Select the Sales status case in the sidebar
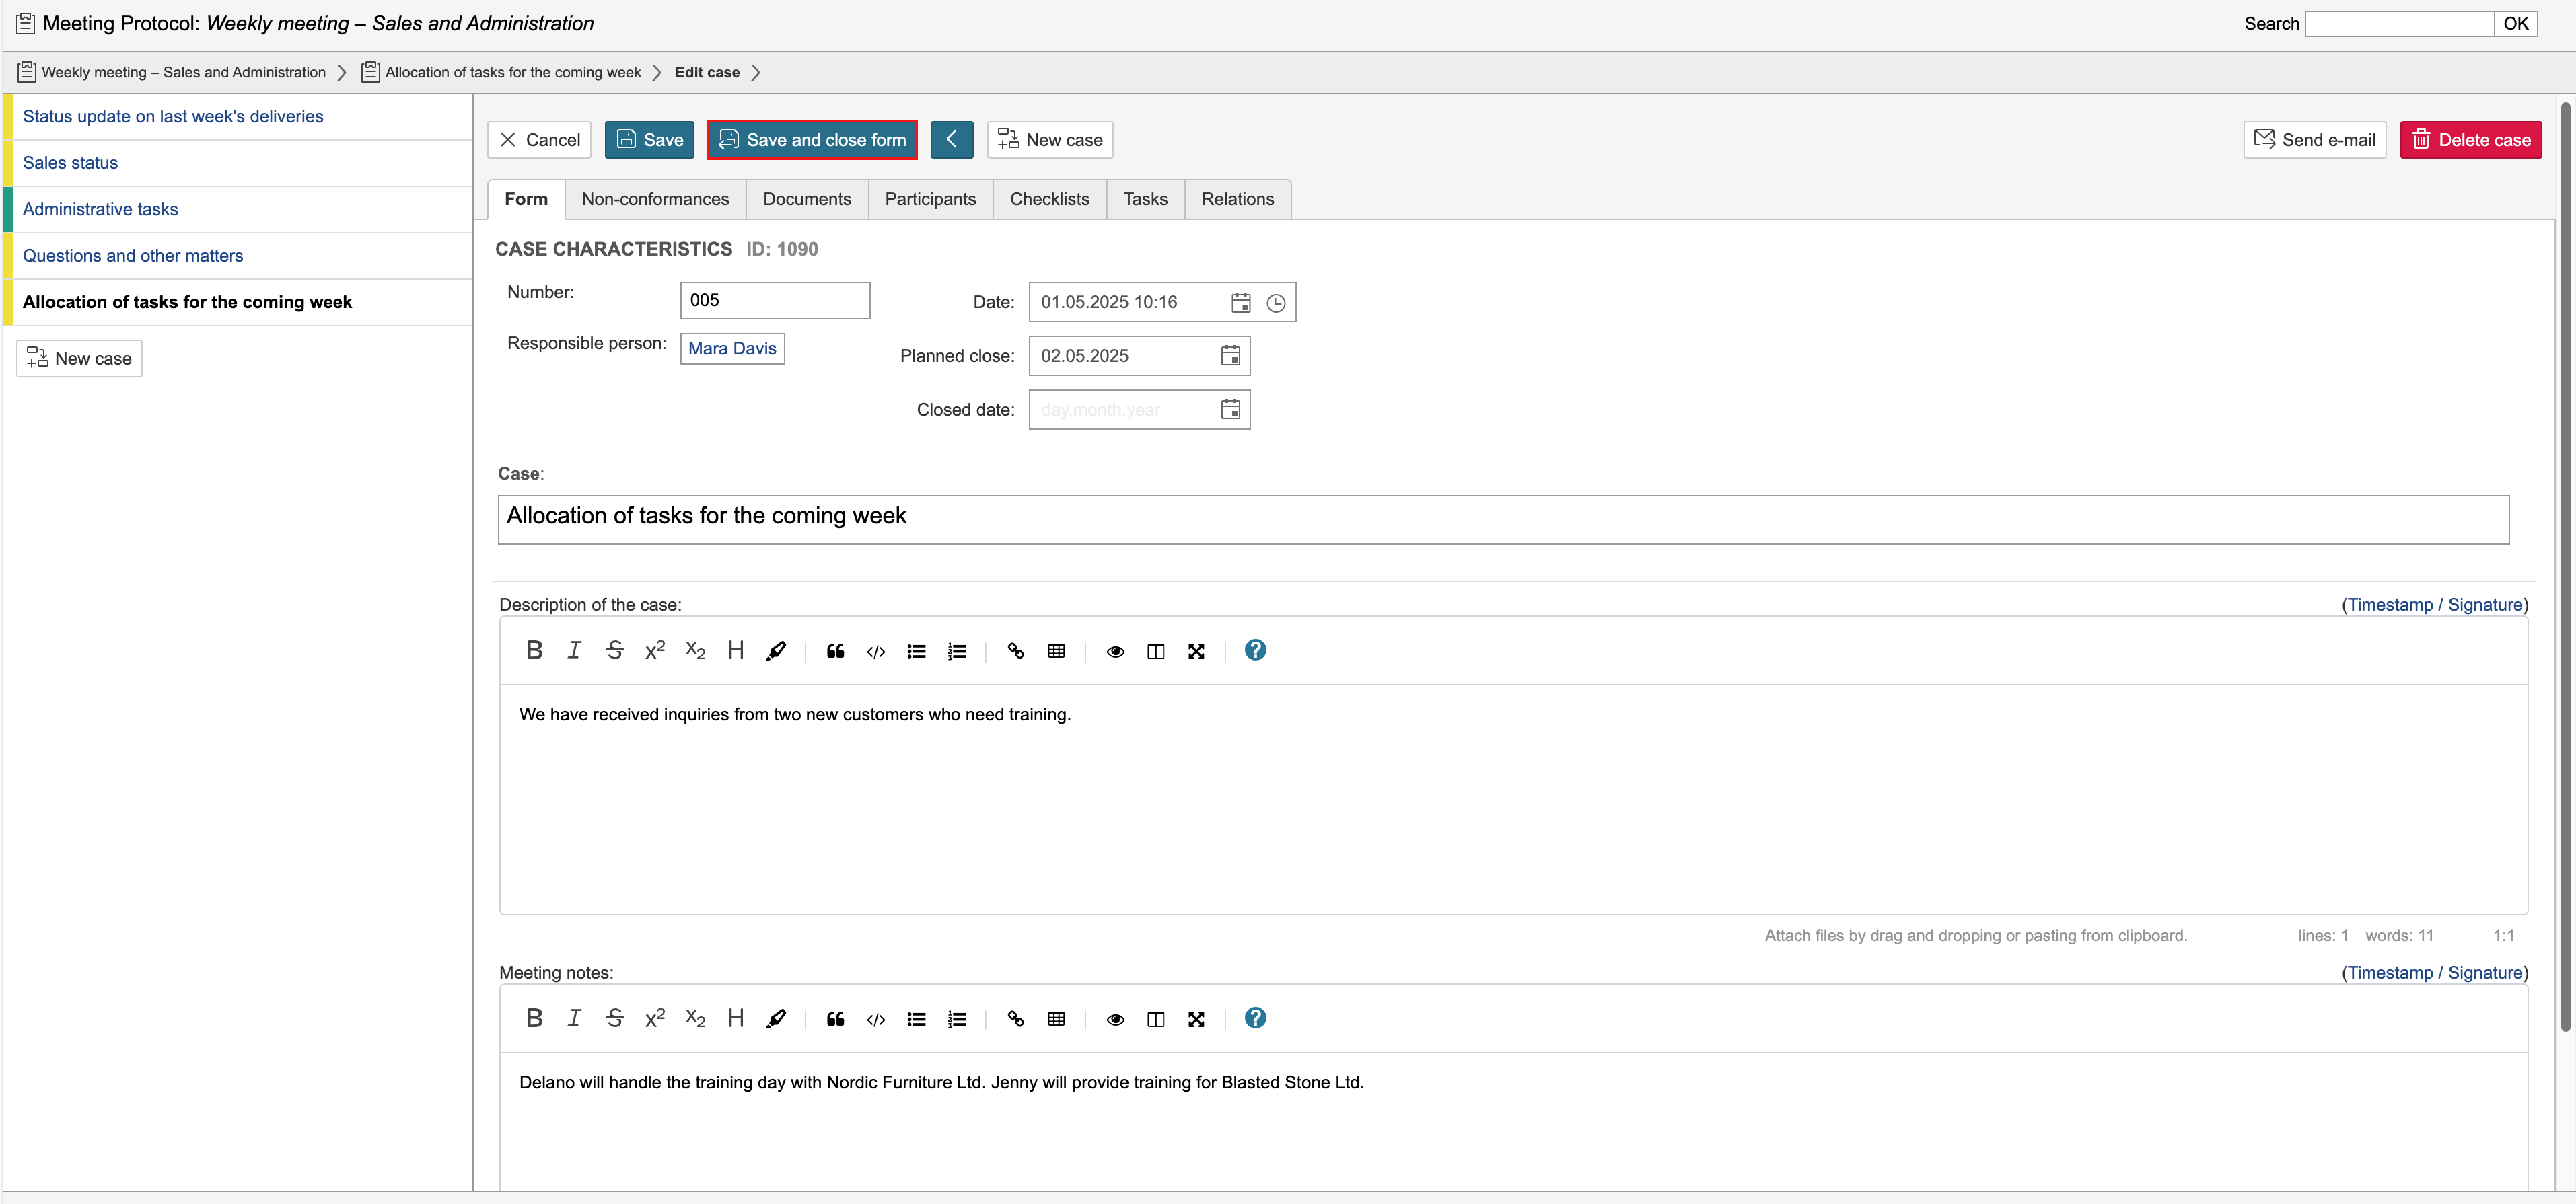Viewport: 2576px width, 1204px height. point(70,163)
